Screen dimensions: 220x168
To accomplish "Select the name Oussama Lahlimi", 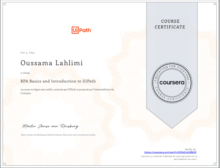I will click(x=52, y=63).
